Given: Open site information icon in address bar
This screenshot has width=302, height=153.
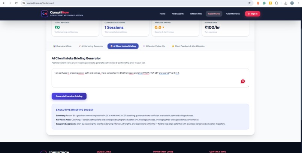Looking at the screenshot, I should pyautogui.click(x=24, y=3).
